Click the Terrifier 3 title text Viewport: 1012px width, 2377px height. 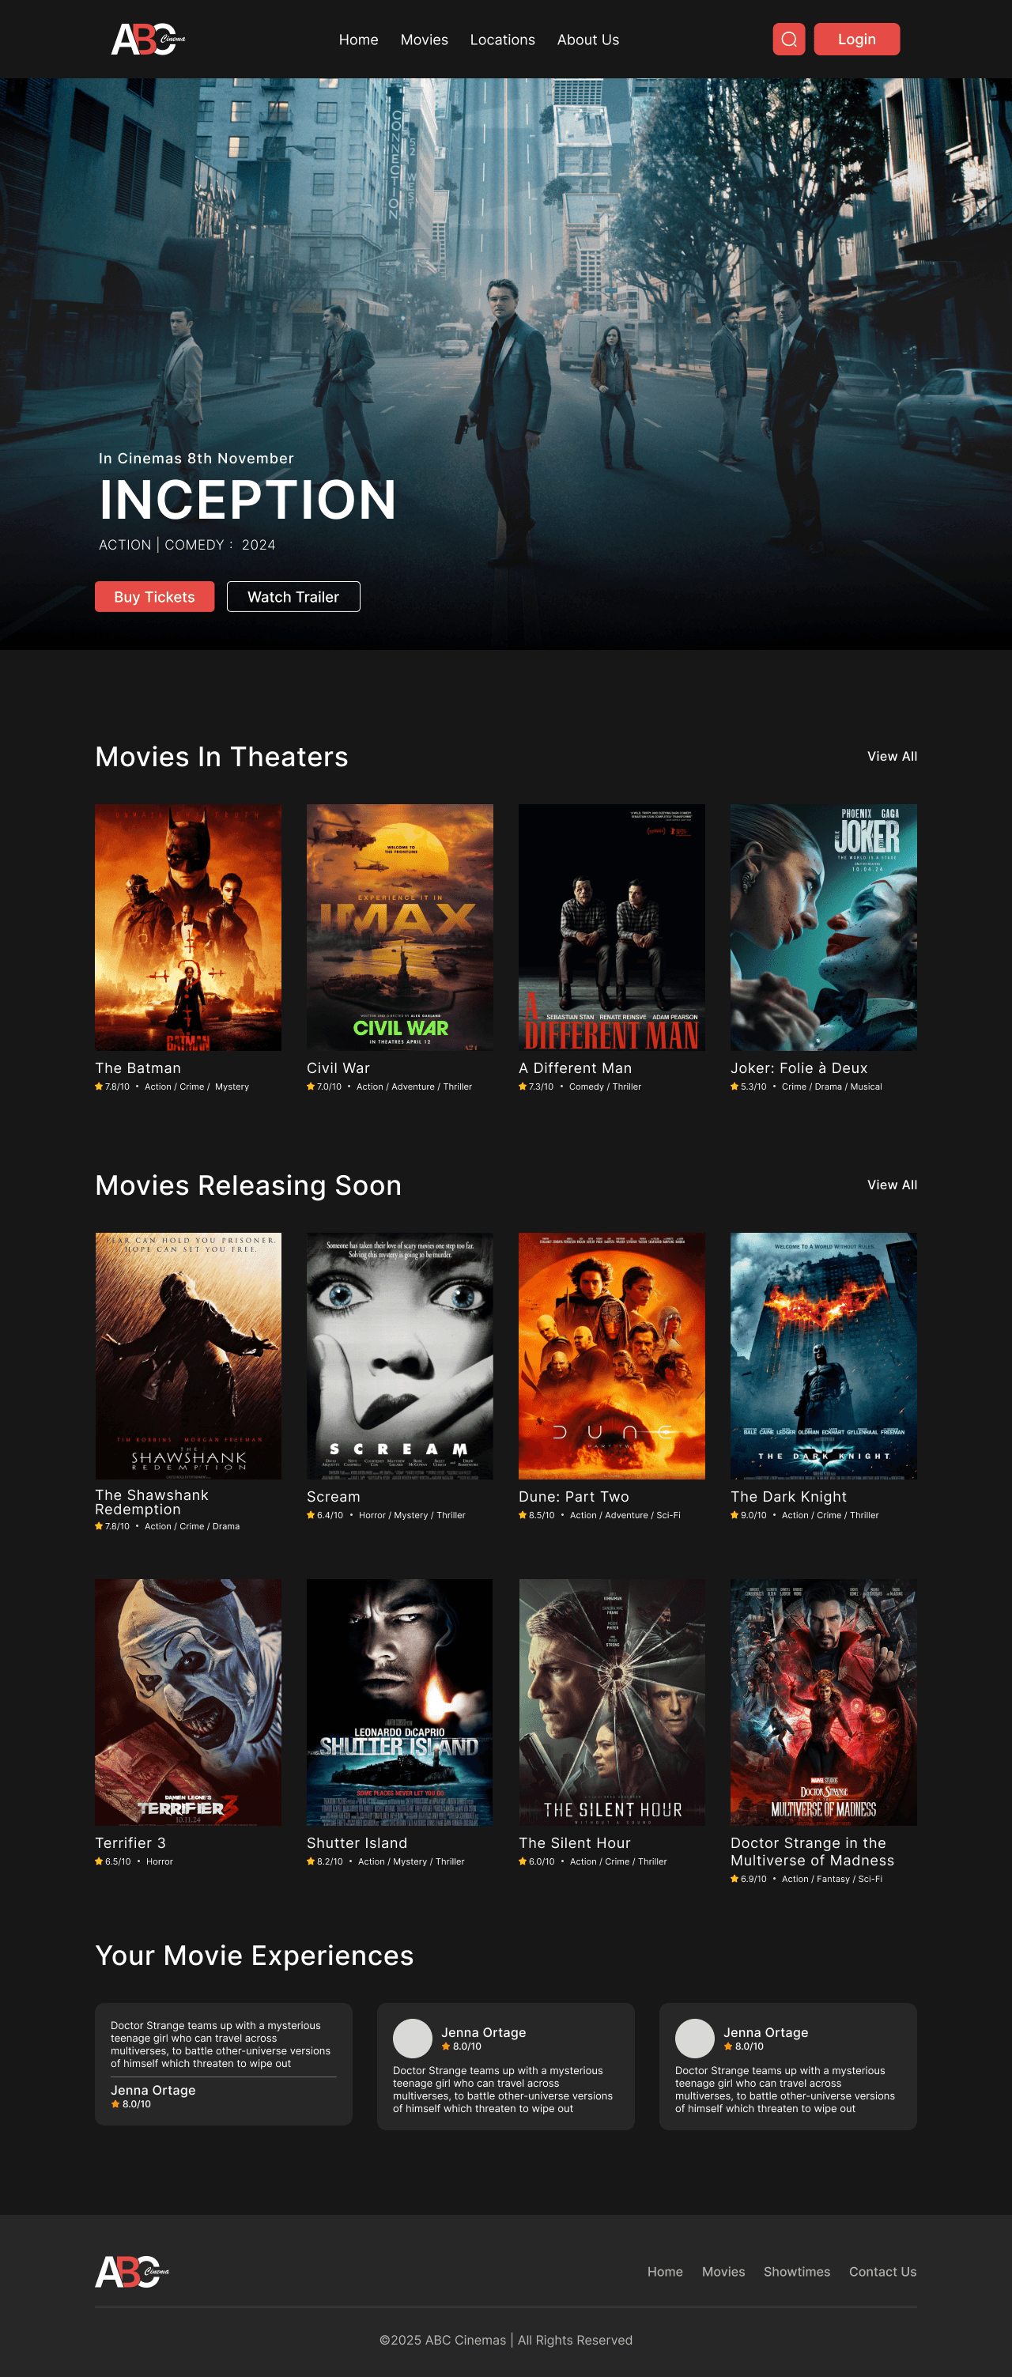131,1842
